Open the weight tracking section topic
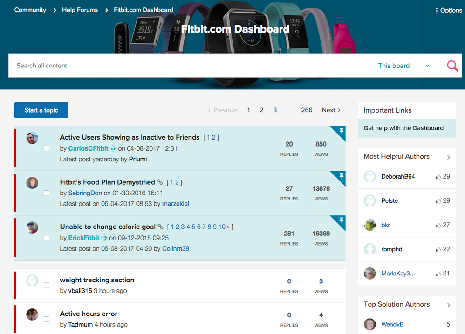The width and height of the screenshot is (465, 334). (x=97, y=280)
